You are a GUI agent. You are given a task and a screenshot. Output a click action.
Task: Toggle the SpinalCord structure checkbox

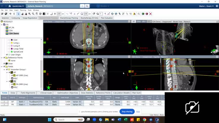tap(9, 52)
